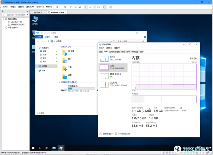Select 以太网 performance item
This screenshot has width=213, height=155.
pos(113,85)
